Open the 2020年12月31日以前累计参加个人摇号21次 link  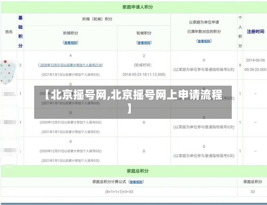point(70,65)
